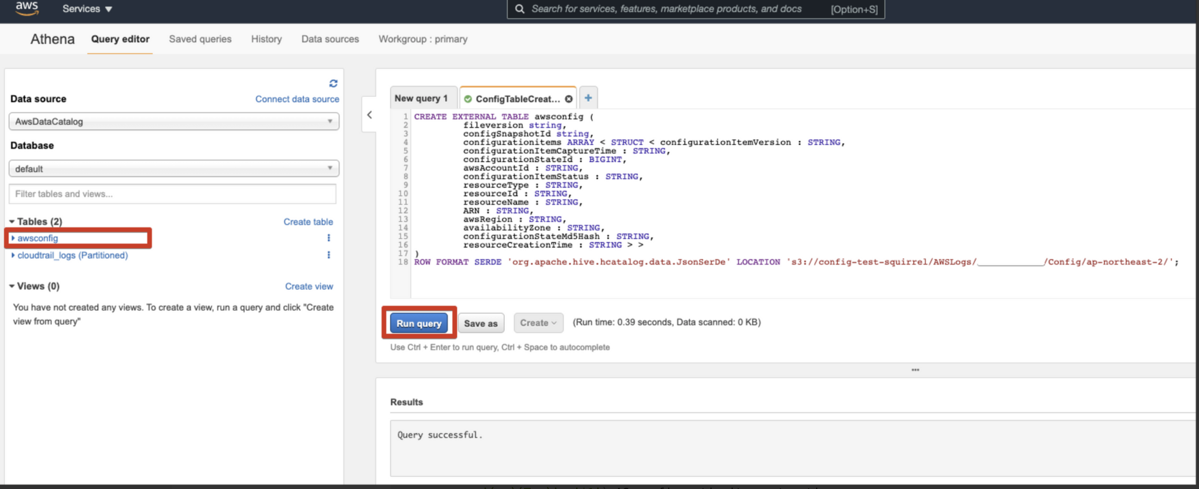Refresh the data source panel

click(x=333, y=84)
